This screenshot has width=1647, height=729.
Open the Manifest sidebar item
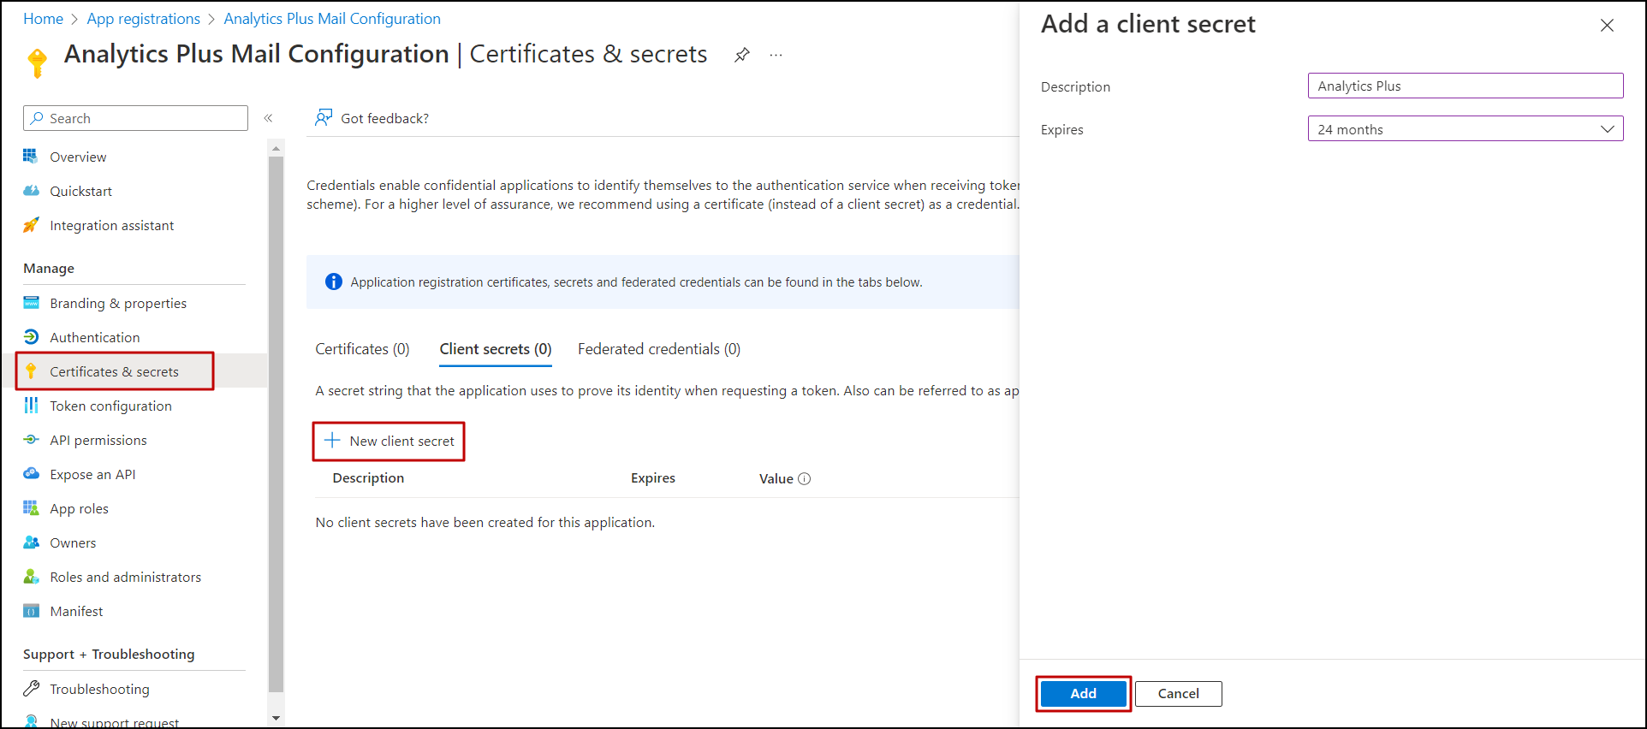pyautogui.click(x=76, y=612)
